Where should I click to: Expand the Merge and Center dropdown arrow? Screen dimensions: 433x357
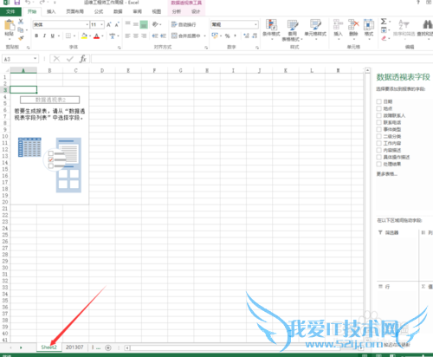click(204, 36)
